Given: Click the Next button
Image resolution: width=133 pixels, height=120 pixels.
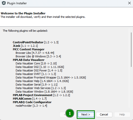Looking at the screenshot, I should [86, 114].
